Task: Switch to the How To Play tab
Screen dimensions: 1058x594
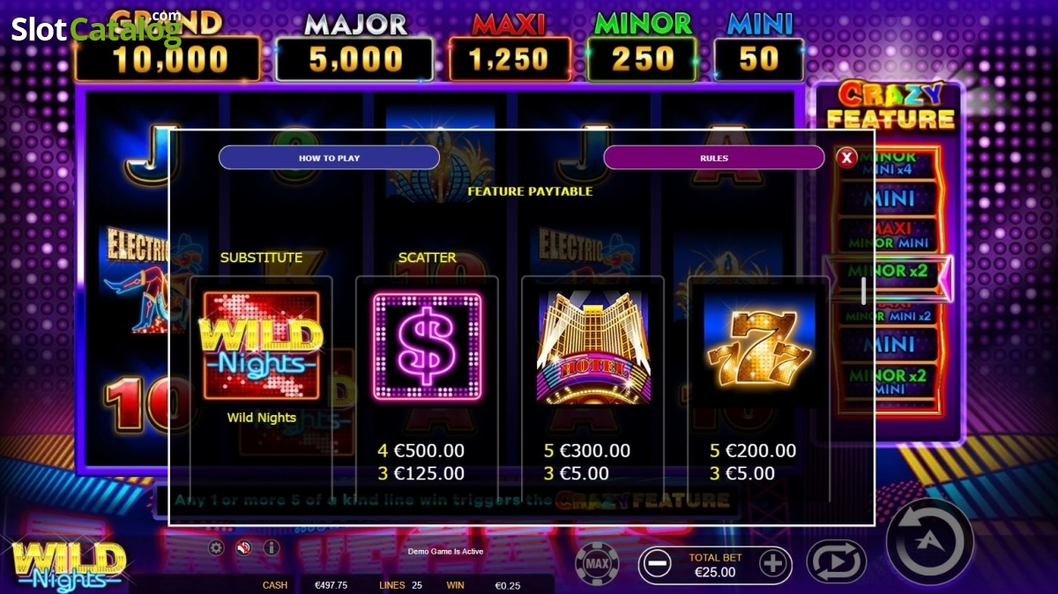Action: coord(329,158)
